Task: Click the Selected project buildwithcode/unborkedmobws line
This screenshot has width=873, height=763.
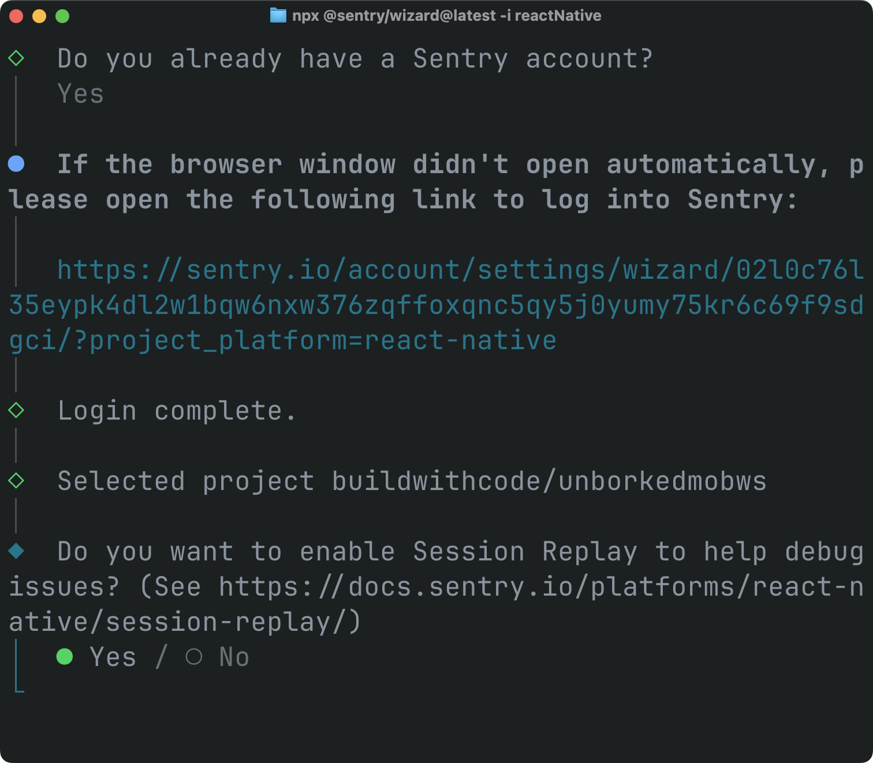Action: tap(412, 481)
